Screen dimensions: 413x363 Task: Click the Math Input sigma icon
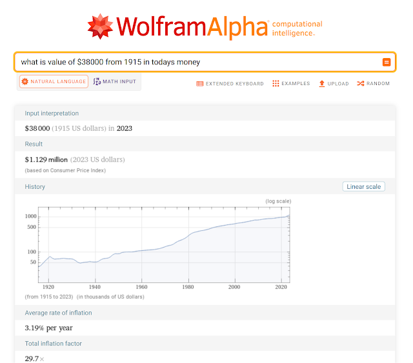coord(97,82)
